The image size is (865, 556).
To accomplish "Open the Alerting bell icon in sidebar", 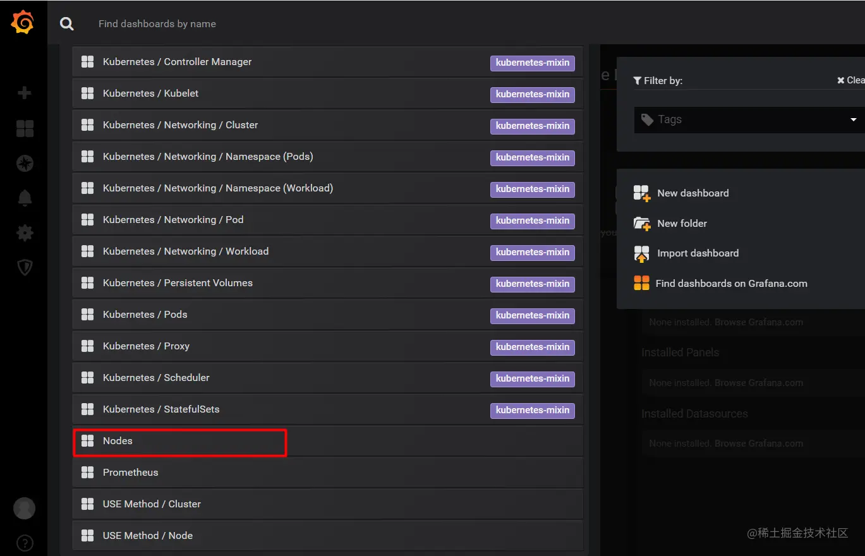I will [x=25, y=198].
